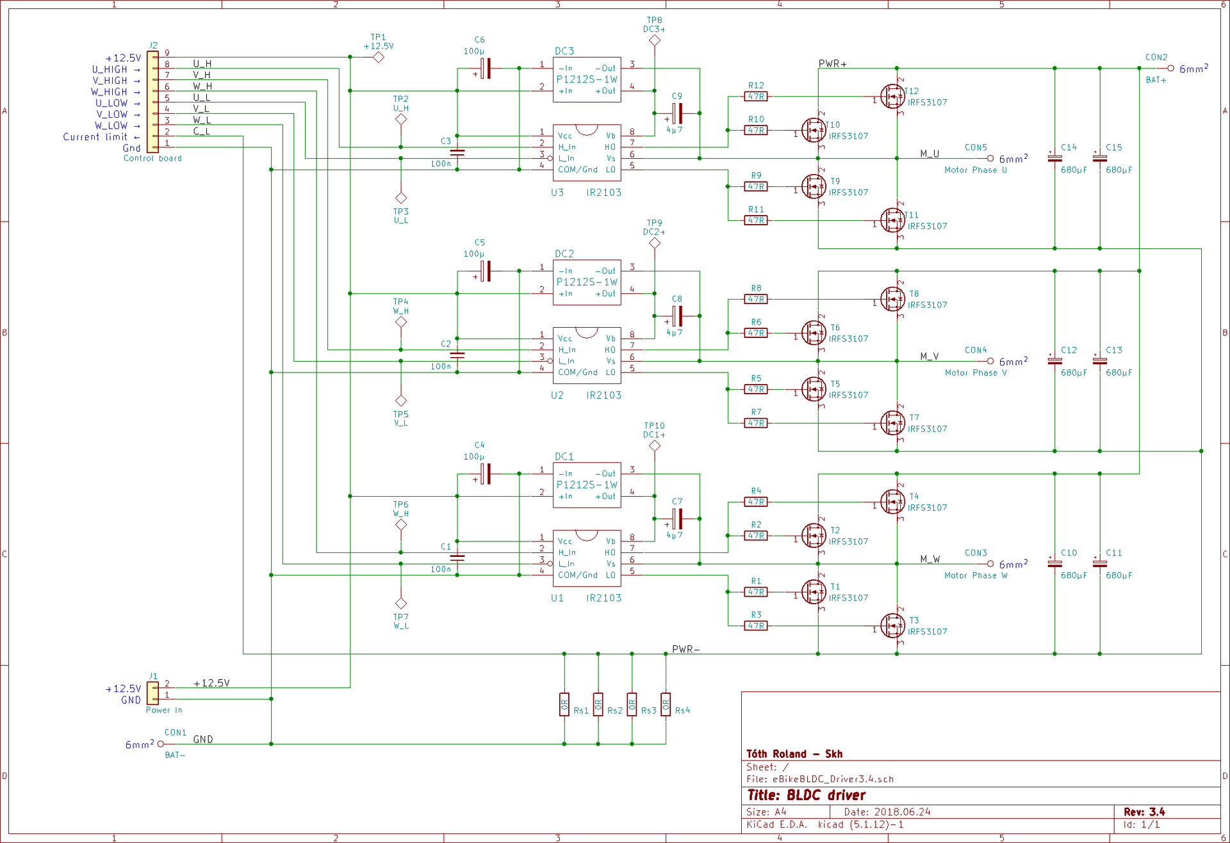Select the R12 47R resistor
1230x843 pixels.
pyautogui.click(x=756, y=97)
